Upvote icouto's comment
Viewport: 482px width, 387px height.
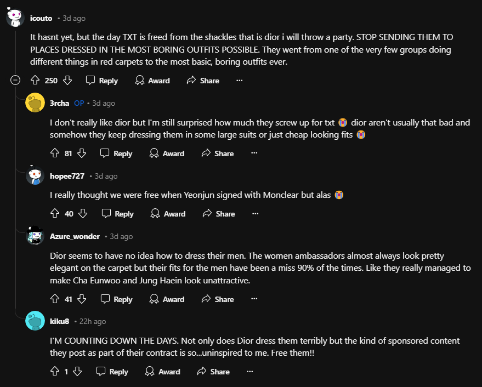point(35,81)
